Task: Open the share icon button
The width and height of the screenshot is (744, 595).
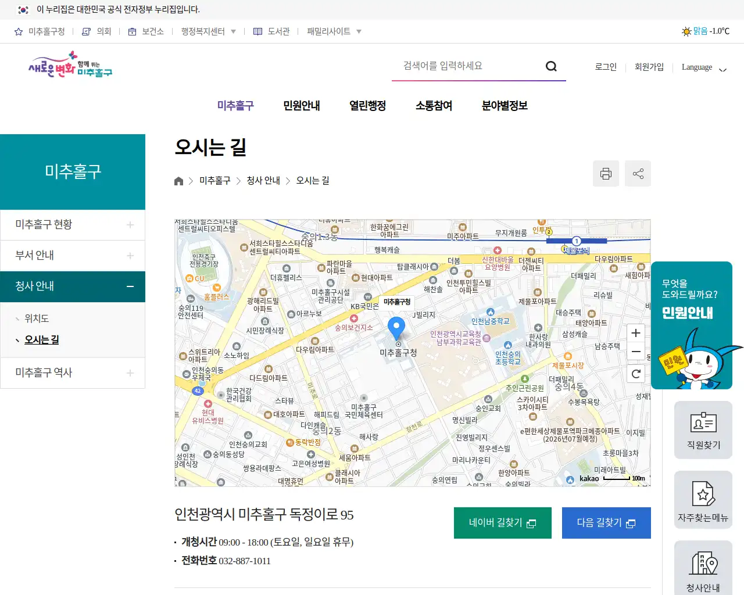Action: pyautogui.click(x=638, y=174)
